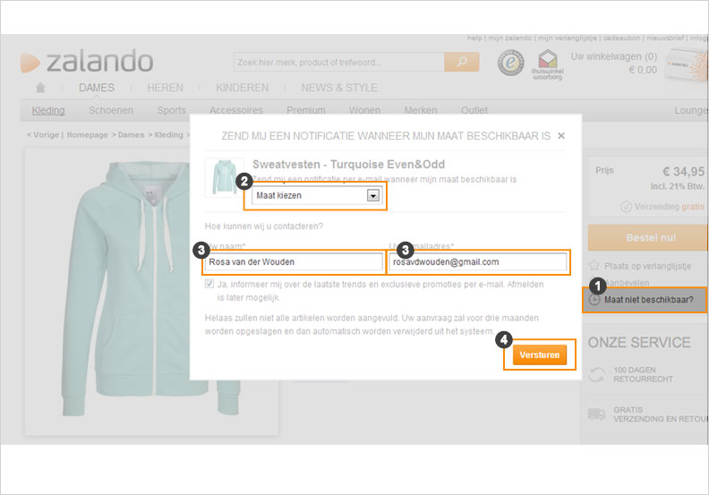This screenshot has width=709, height=495.
Task: Close the size notification dialog
Action: coord(561,136)
